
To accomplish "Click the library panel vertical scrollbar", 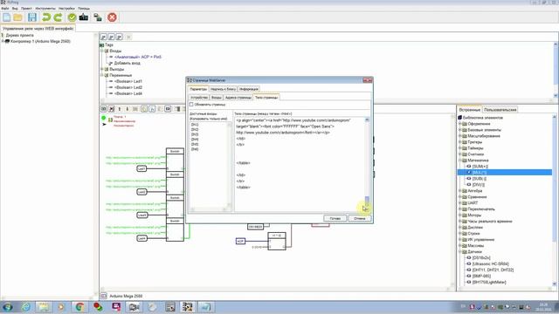I will click(x=555, y=200).
